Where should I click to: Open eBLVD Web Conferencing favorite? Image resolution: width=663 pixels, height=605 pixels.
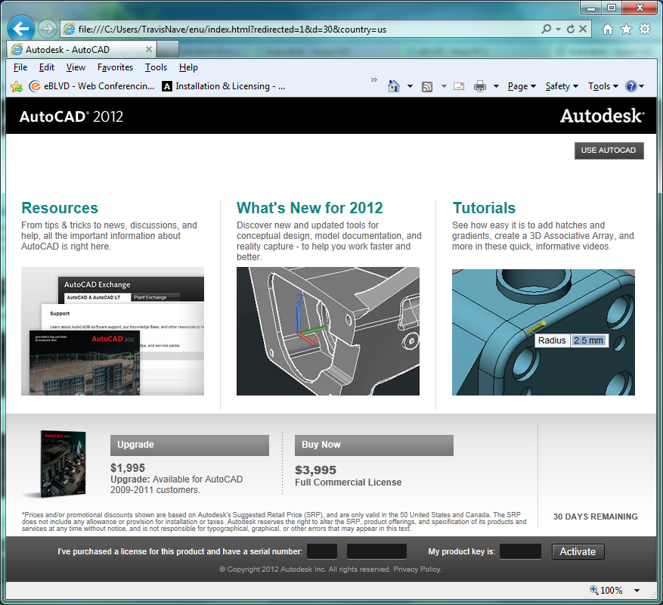point(91,86)
